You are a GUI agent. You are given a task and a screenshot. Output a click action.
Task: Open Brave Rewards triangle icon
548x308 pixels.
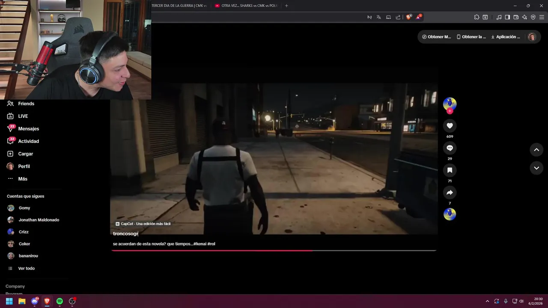coord(419,17)
